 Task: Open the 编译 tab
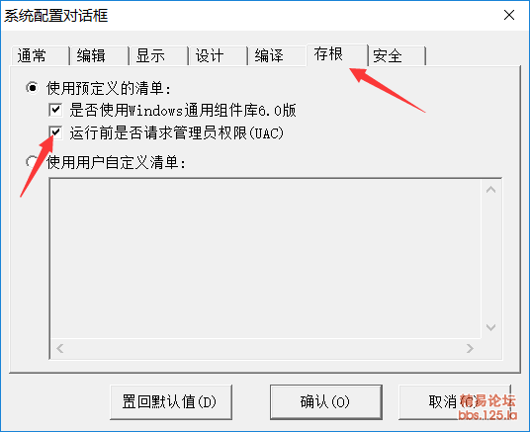pos(278,55)
